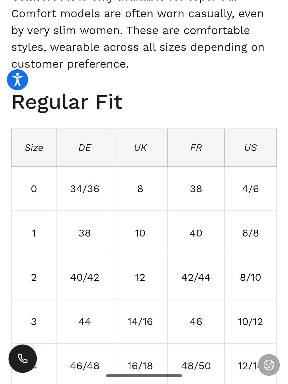
Task: Click the US size 4/6 cell
Action: [250, 189]
